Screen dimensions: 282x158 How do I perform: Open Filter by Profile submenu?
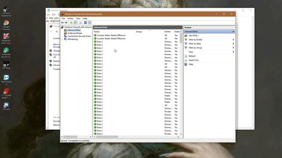click(x=209, y=39)
